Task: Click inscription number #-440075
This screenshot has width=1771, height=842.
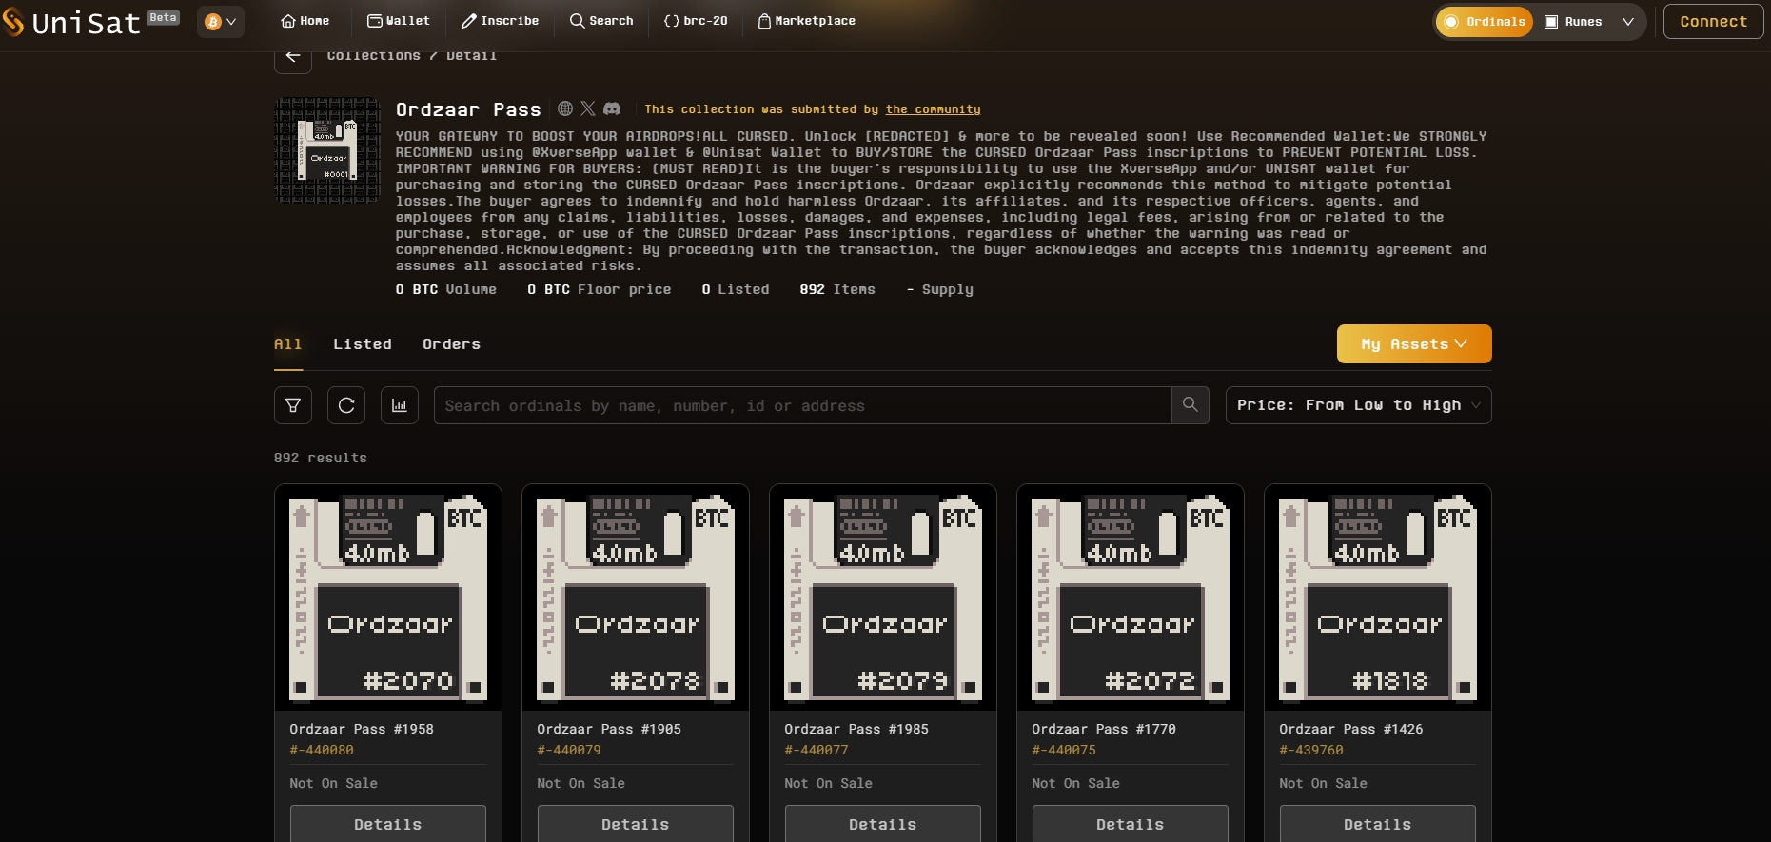Action: point(1064,750)
